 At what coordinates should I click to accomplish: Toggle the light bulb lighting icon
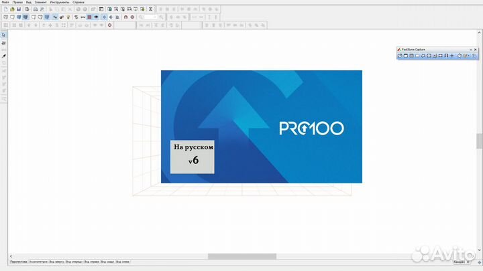pyautogui.click(x=68, y=17)
